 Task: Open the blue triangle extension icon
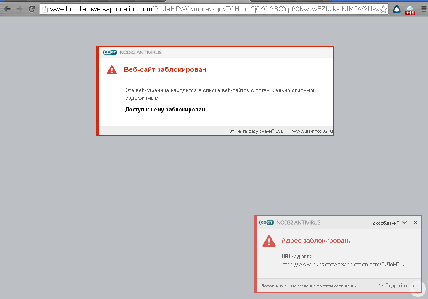click(396, 10)
